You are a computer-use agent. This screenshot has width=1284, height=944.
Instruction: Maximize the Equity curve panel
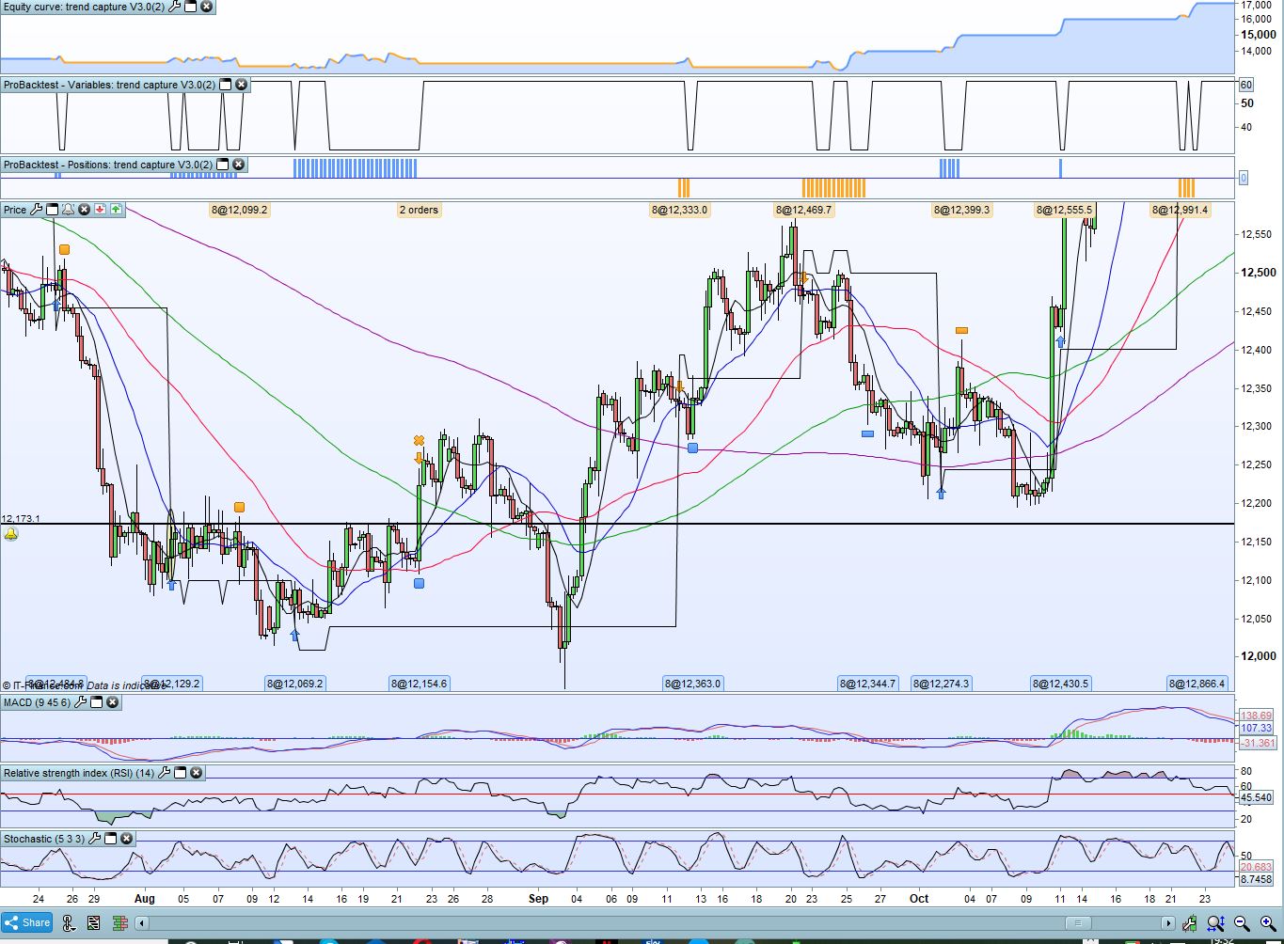[191, 7]
